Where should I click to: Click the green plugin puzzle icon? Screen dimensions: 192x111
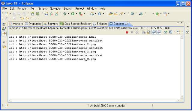coord(157,14)
